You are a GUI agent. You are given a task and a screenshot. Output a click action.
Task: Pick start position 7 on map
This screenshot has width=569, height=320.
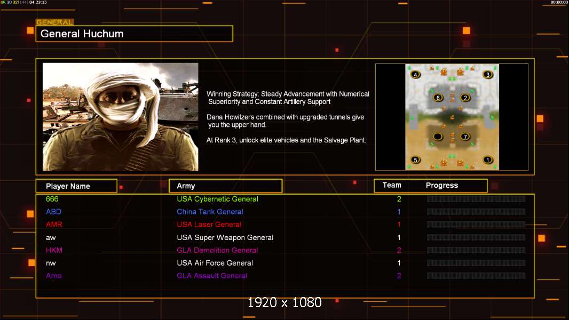coord(465,137)
